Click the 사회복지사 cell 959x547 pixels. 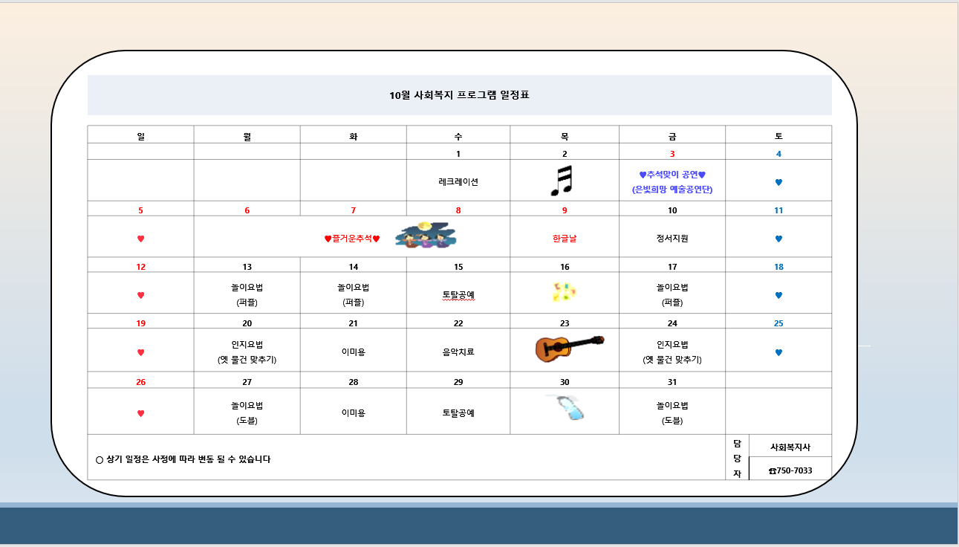tap(790, 447)
